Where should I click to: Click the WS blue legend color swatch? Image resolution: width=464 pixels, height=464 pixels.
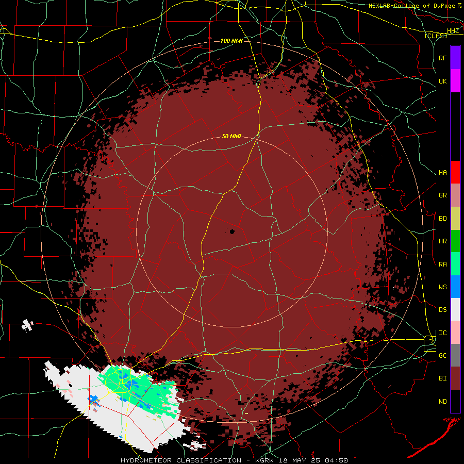455,287
